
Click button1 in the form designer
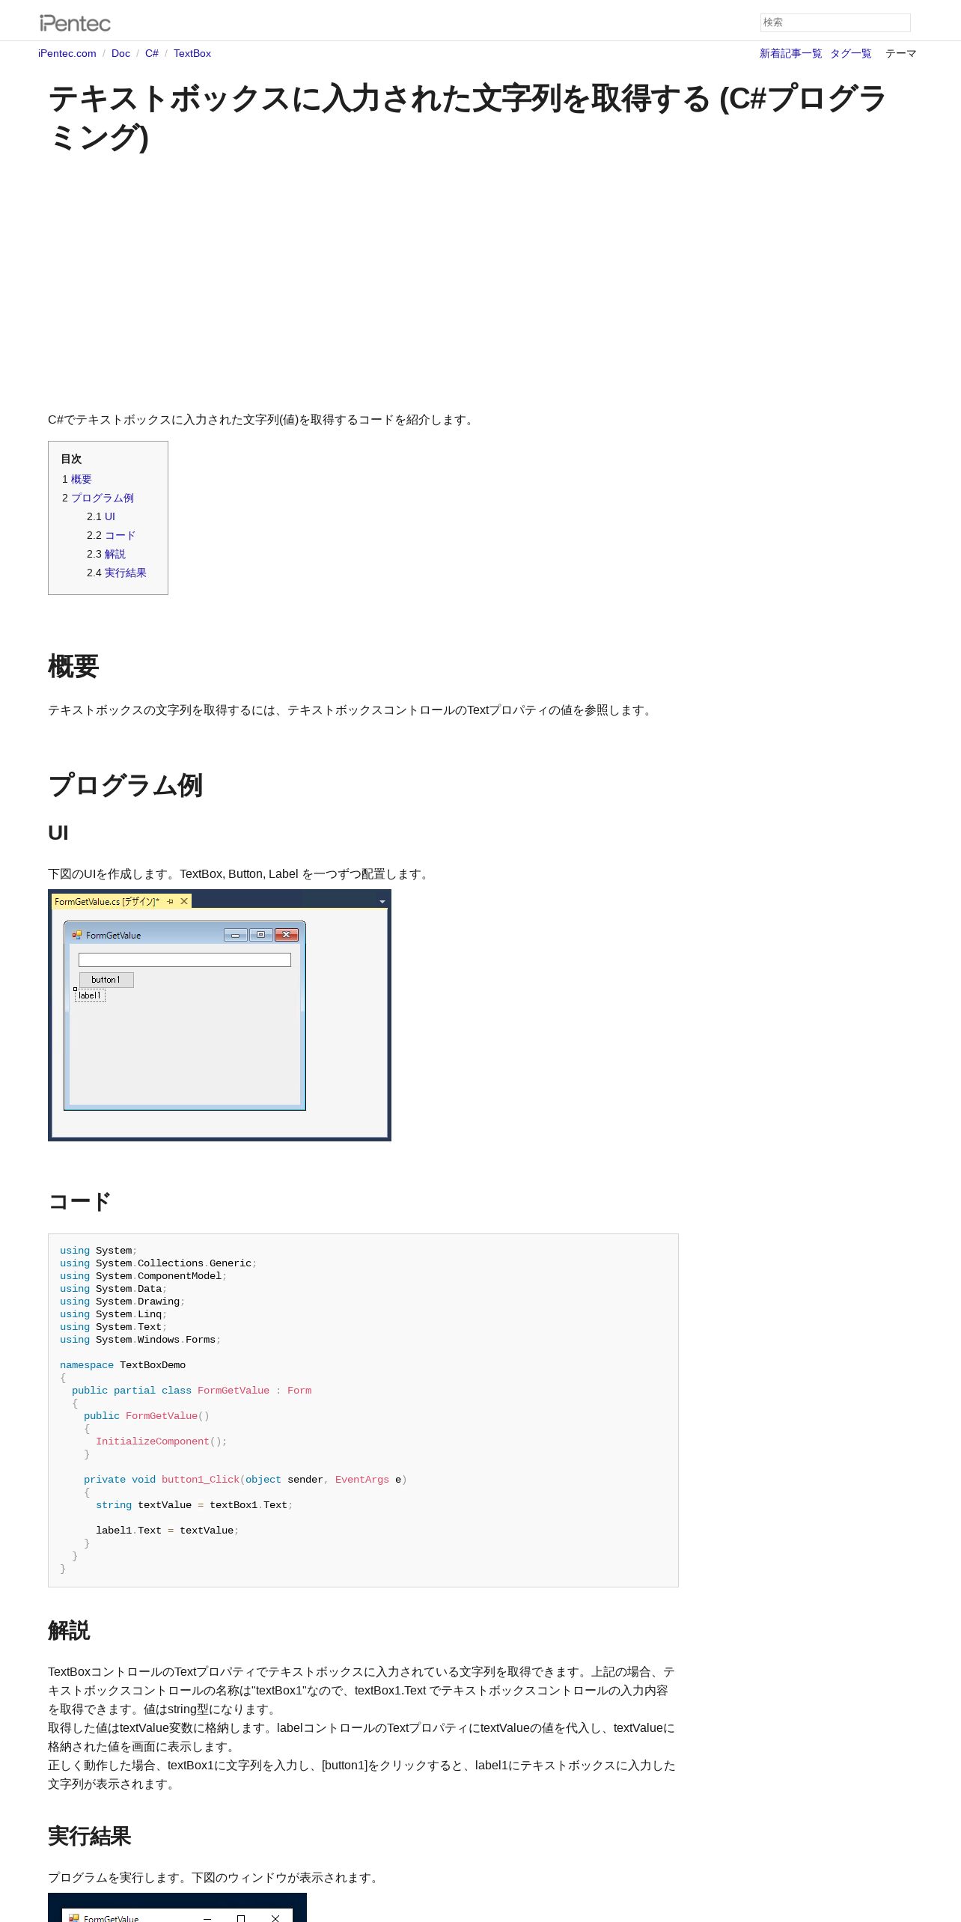point(106,980)
